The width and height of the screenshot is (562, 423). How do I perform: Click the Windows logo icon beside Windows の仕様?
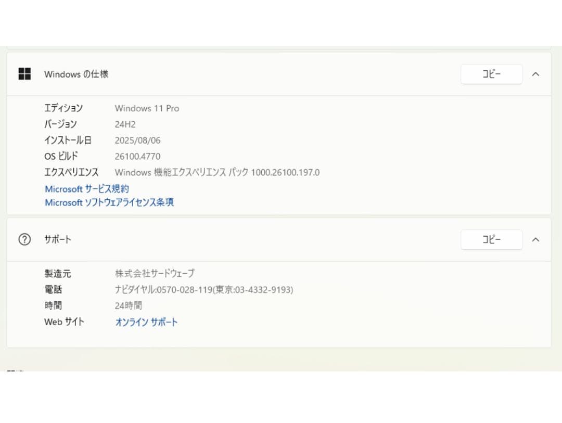click(x=24, y=74)
